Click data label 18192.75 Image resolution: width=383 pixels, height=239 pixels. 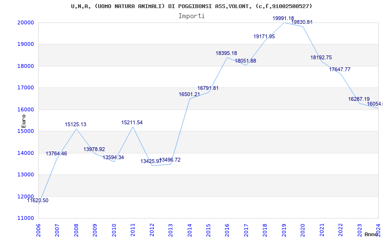pos(321,57)
